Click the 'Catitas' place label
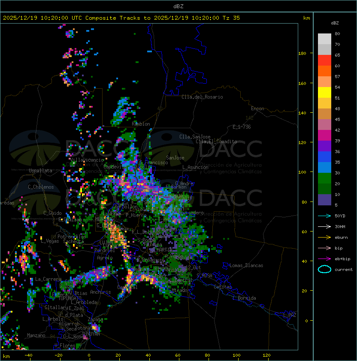 pyautogui.click(x=223, y=287)
